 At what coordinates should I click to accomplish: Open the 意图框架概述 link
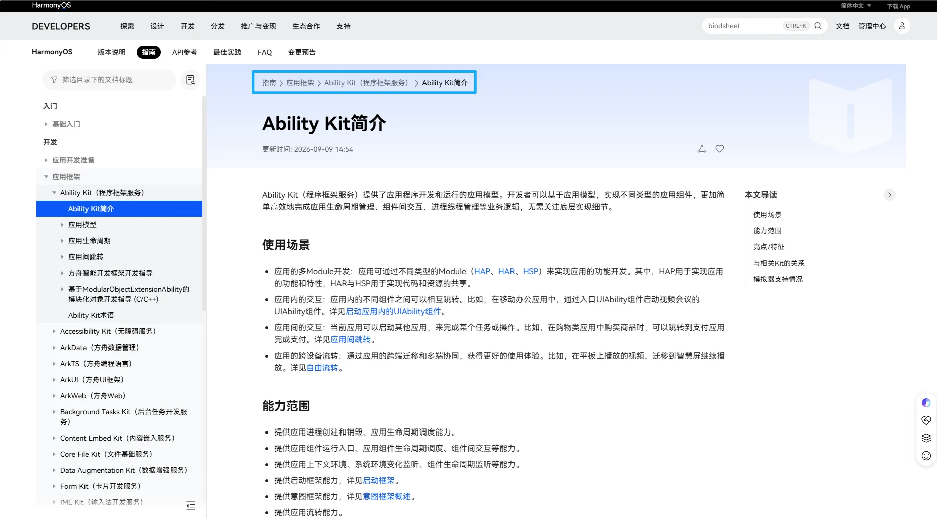[387, 496]
